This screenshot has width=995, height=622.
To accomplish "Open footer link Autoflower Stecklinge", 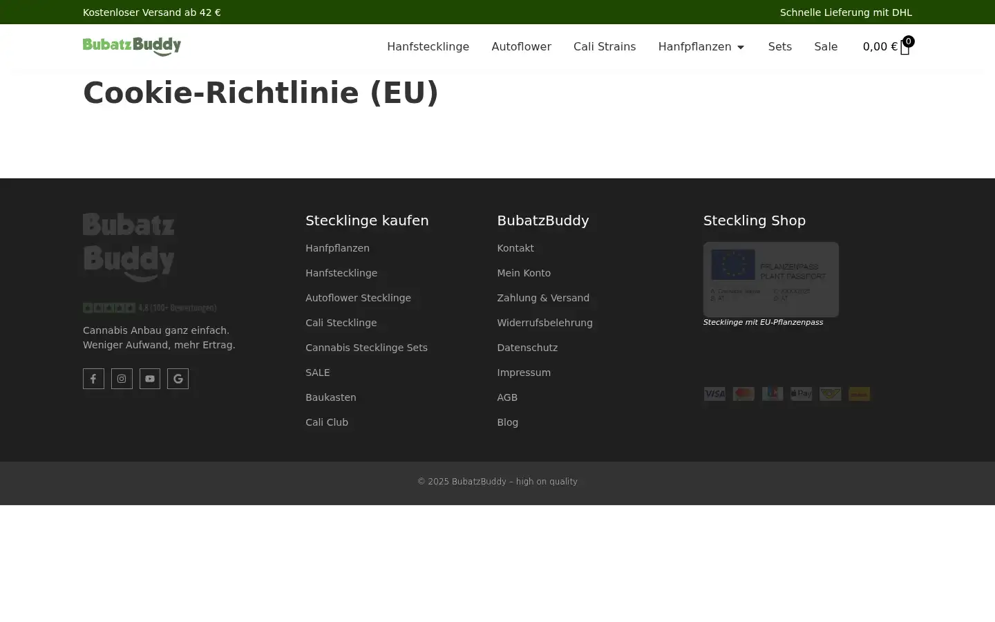I will [358, 298].
